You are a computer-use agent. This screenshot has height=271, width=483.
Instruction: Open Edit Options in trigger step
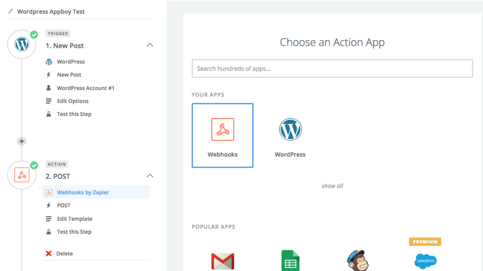coord(73,101)
